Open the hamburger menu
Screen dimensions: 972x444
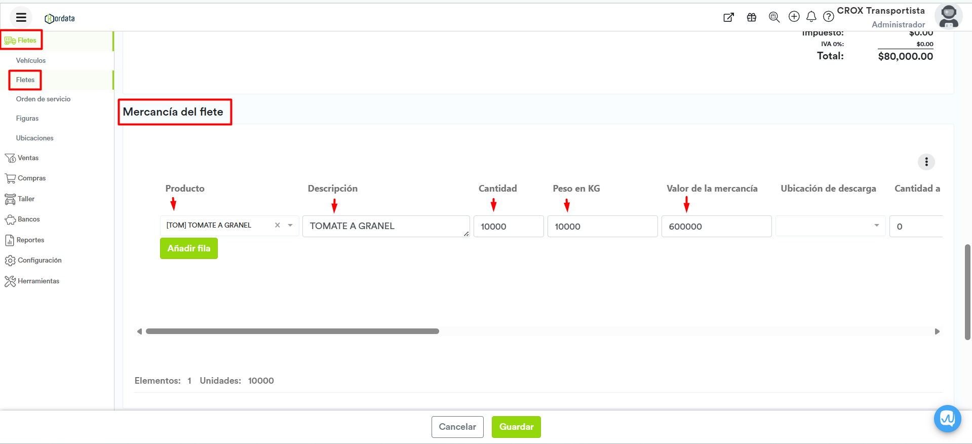21,18
